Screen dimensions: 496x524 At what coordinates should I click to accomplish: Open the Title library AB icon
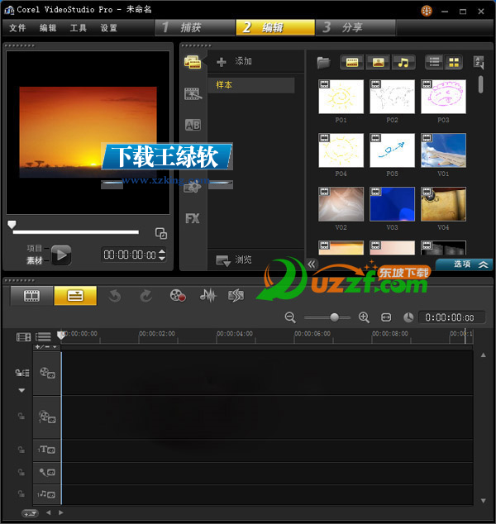pyautogui.click(x=193, y=125)
